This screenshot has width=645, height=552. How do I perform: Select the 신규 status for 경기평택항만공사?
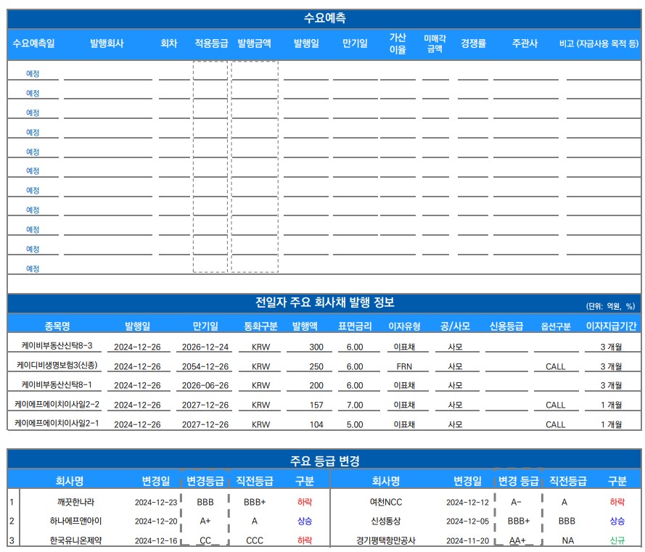pos(617,540)
